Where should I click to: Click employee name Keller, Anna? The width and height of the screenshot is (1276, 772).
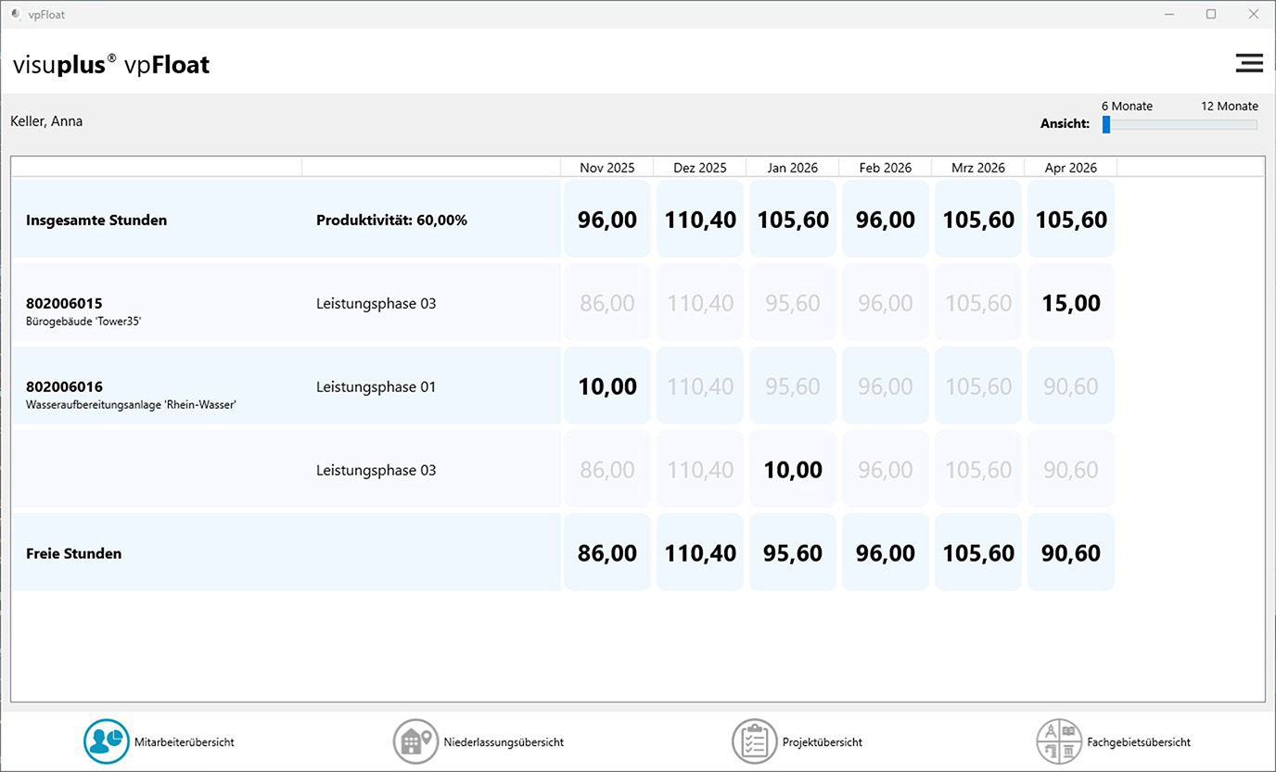coord(46,121)
